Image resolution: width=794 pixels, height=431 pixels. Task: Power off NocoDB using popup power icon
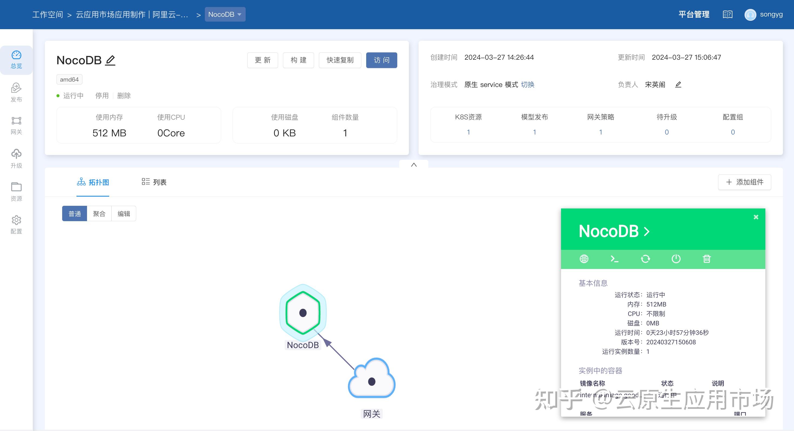click(x=676, y=259)
